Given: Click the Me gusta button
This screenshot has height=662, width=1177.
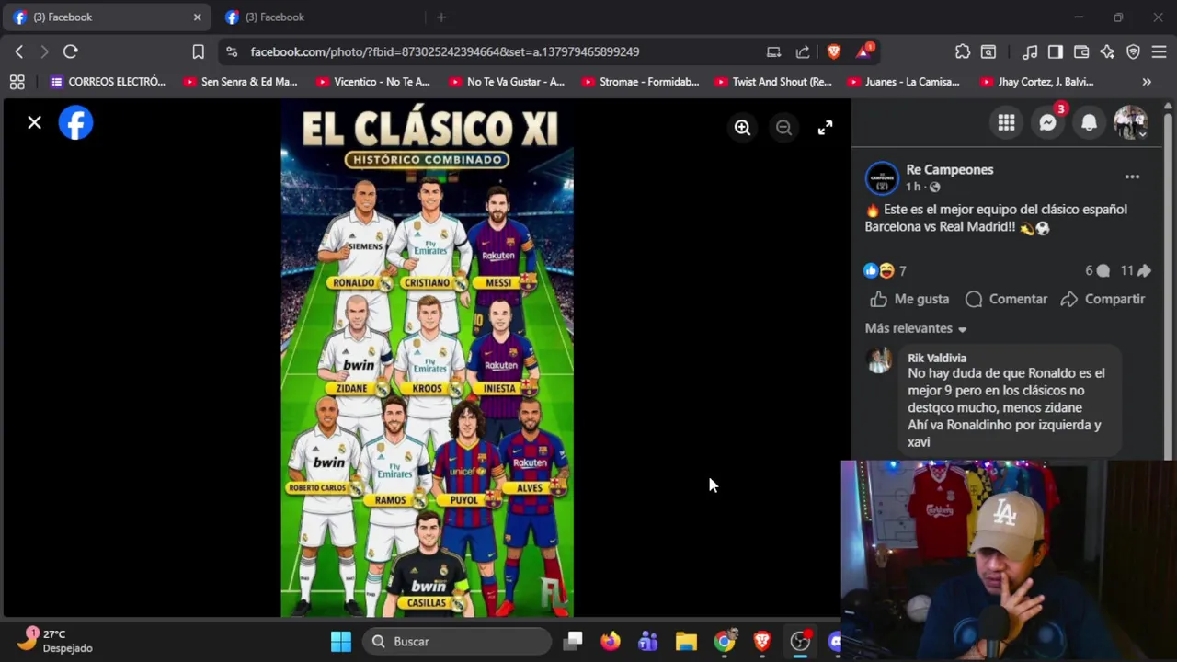Looking at the screenshot, I should point(908,299).
